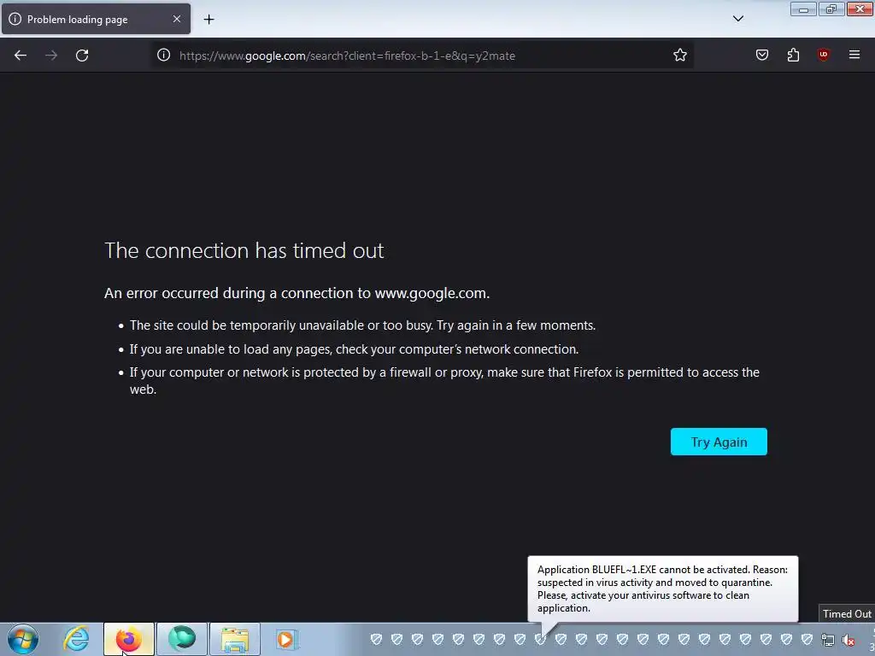Click the muted volume tray icon
This screenshot has height=656, width=875.
[849, 640]
